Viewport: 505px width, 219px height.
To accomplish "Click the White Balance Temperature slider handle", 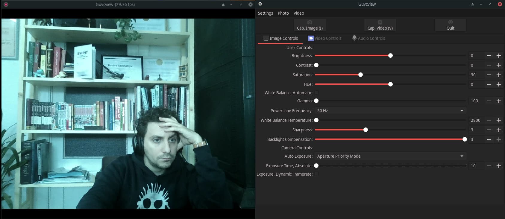I will (316, 120).
